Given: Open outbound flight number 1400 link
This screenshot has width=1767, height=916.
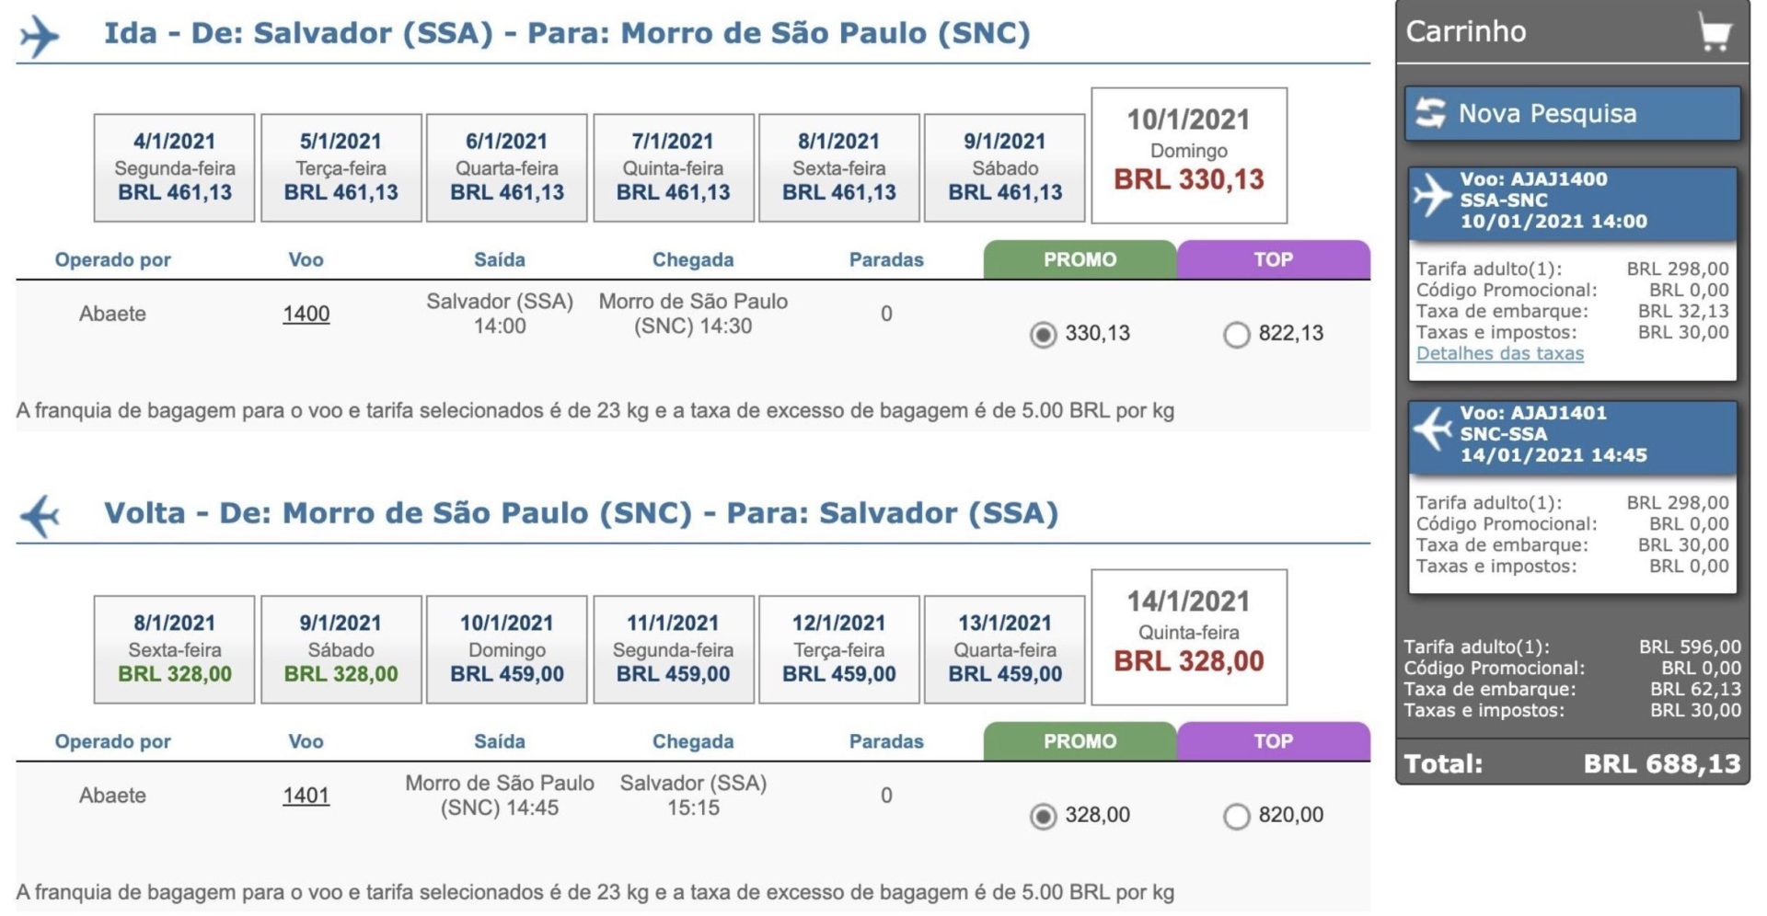Looking at the screenshot, I should (306, 314).
